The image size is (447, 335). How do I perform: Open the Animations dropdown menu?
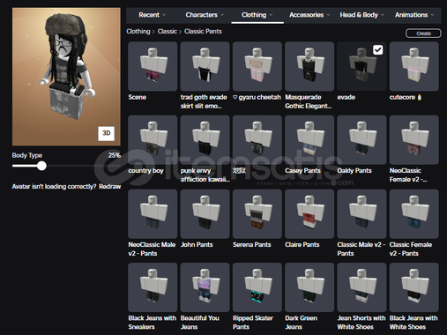tap(414, 15)
